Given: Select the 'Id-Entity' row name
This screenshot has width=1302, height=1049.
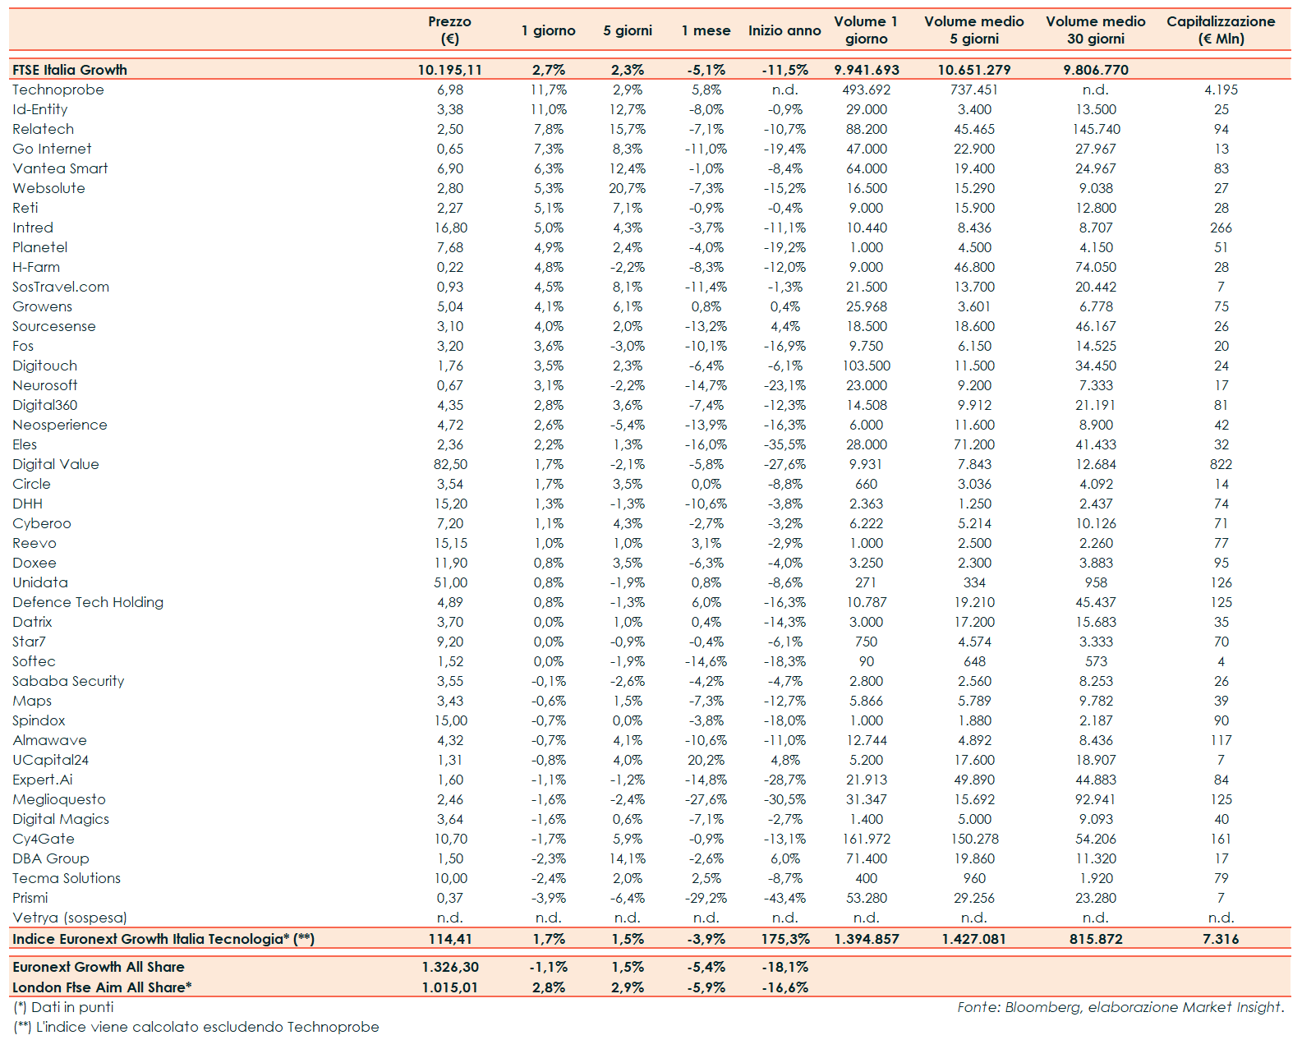Looking at the screenshot, I should coord(40,109).
